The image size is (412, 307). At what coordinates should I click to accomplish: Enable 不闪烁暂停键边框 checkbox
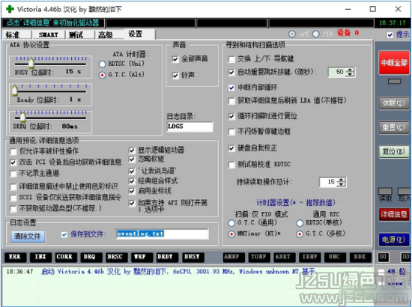point(231,132)
